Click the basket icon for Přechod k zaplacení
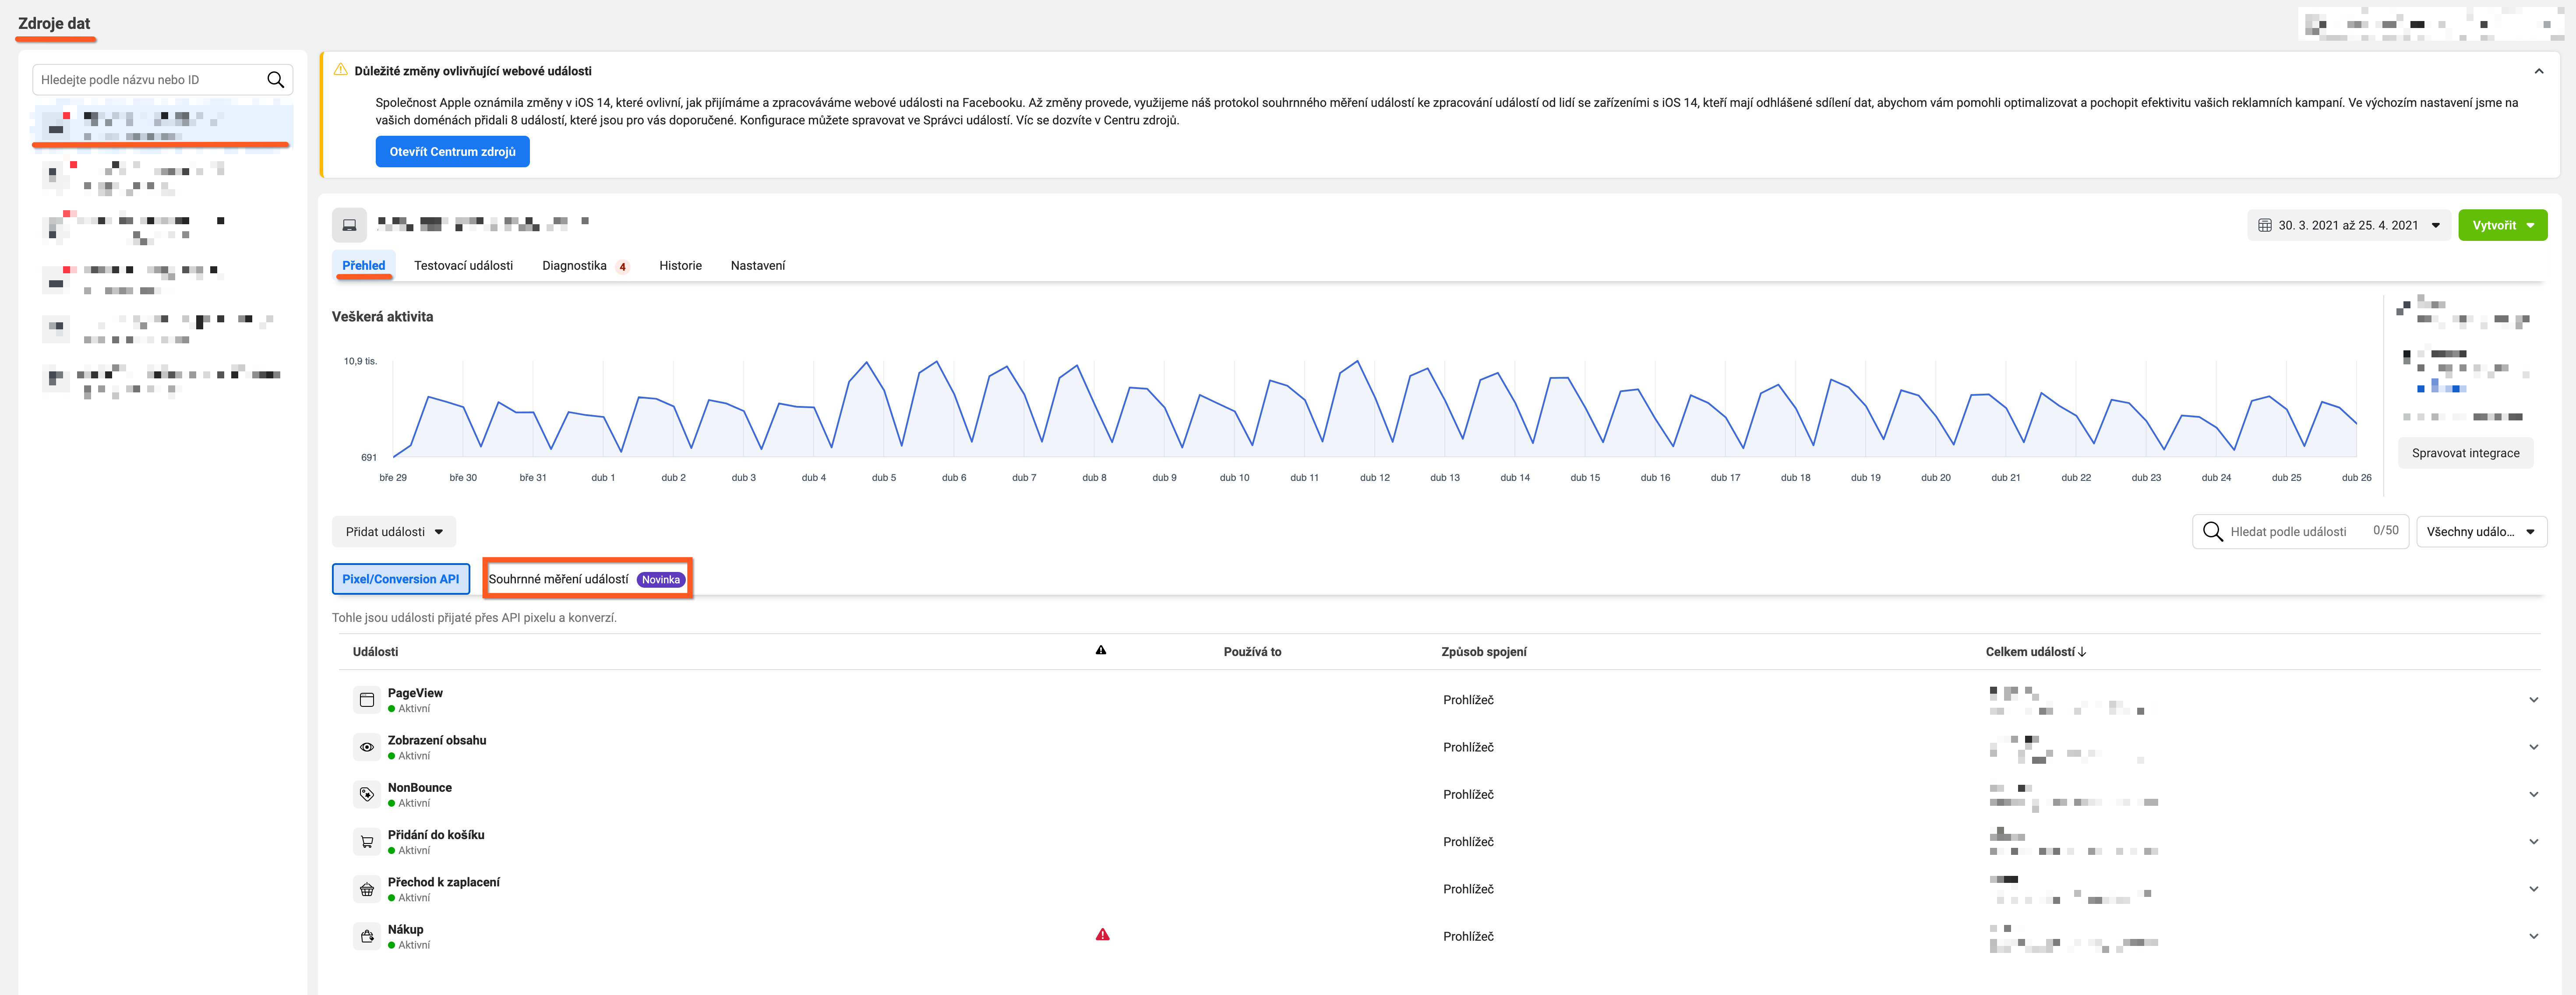Image resolution: width=2576 pixels, height=995 pixels. pos(367,889)
